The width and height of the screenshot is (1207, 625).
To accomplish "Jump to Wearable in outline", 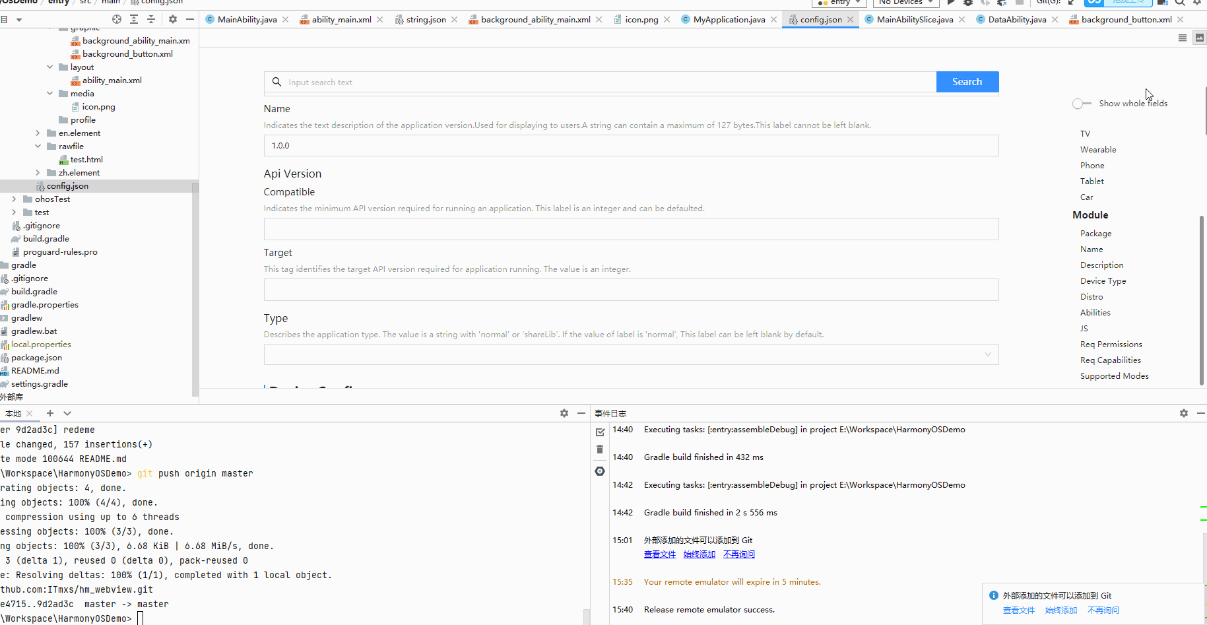I will tap(1098, 150).
